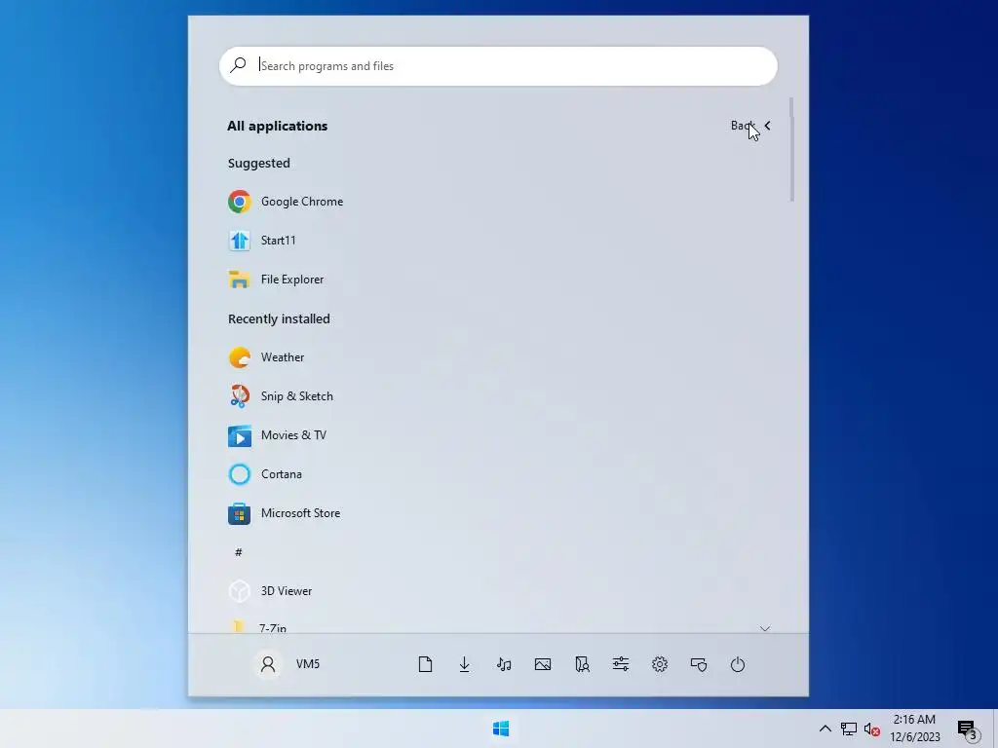This screenshot has height=748, width=998.
Task: Open the Control Panel sliders icon
Action: (x=621, y=664)
